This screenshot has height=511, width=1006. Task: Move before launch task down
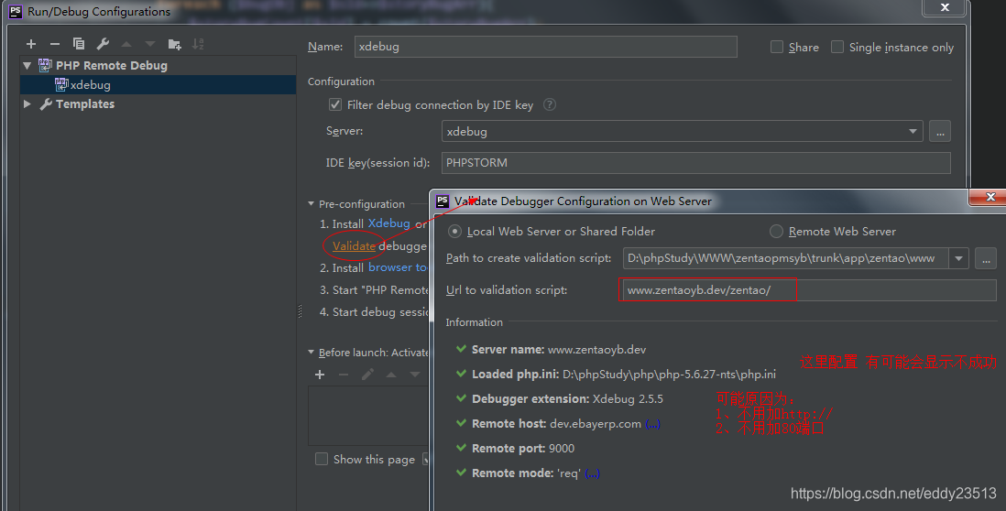[x=415, y=375]
